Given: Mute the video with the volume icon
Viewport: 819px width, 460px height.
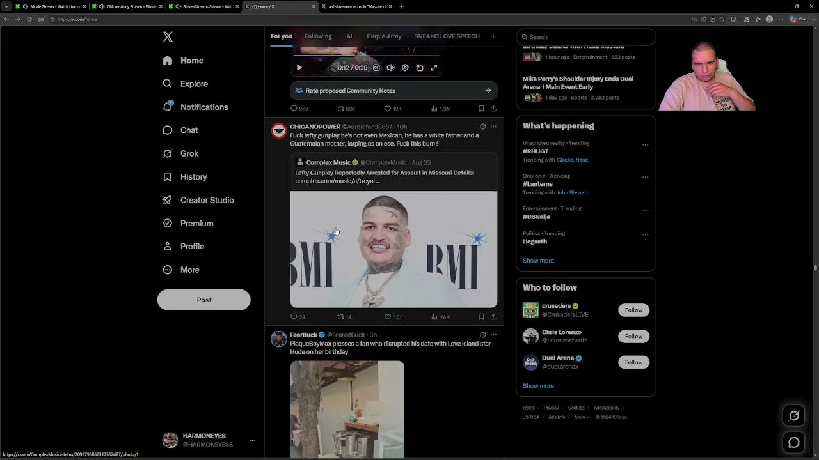Looking at the screenshot, I should tap(390, 68).
